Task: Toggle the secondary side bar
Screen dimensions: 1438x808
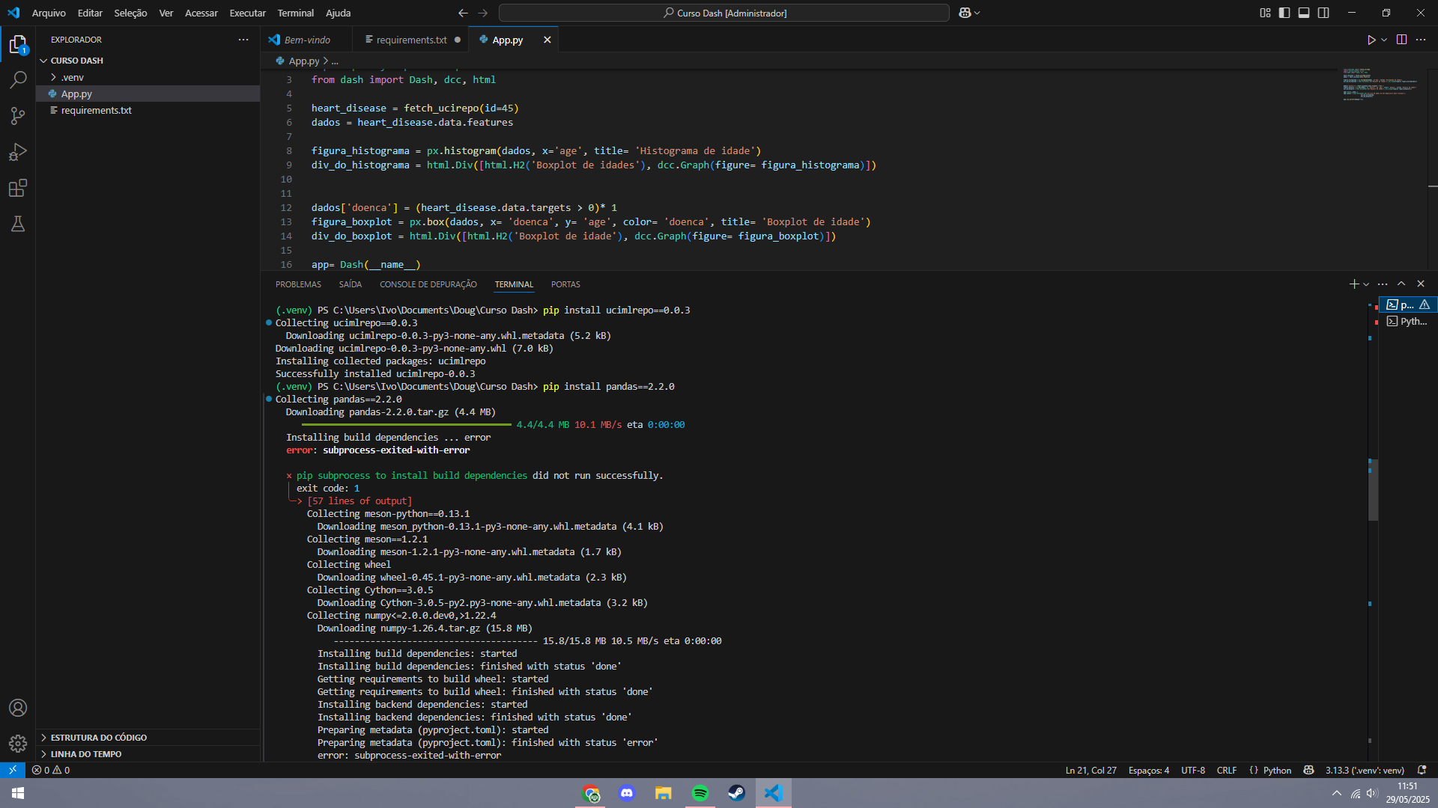Action: coord(1323,13)
